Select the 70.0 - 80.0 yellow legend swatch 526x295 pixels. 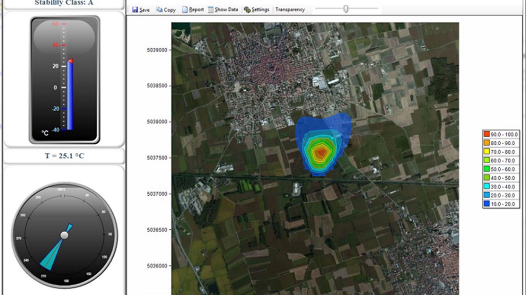coord(486,152)
